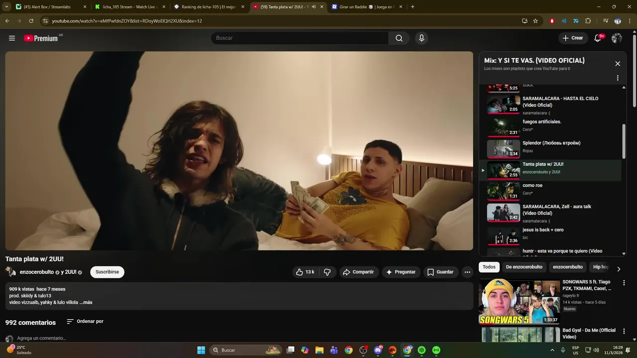Mute audio on the Tanta plata tab
This screenshot has height=358, width=637.
click(x=314, y=7)
